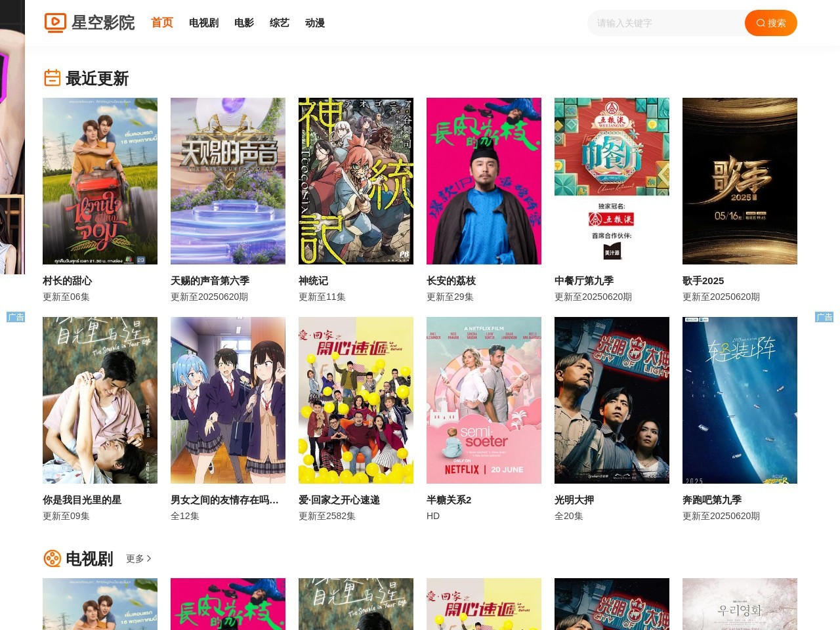This screenshot has height=630, width=840.
Task: Click the 星空影院 logo icon
Action: (x=55, y=23)
